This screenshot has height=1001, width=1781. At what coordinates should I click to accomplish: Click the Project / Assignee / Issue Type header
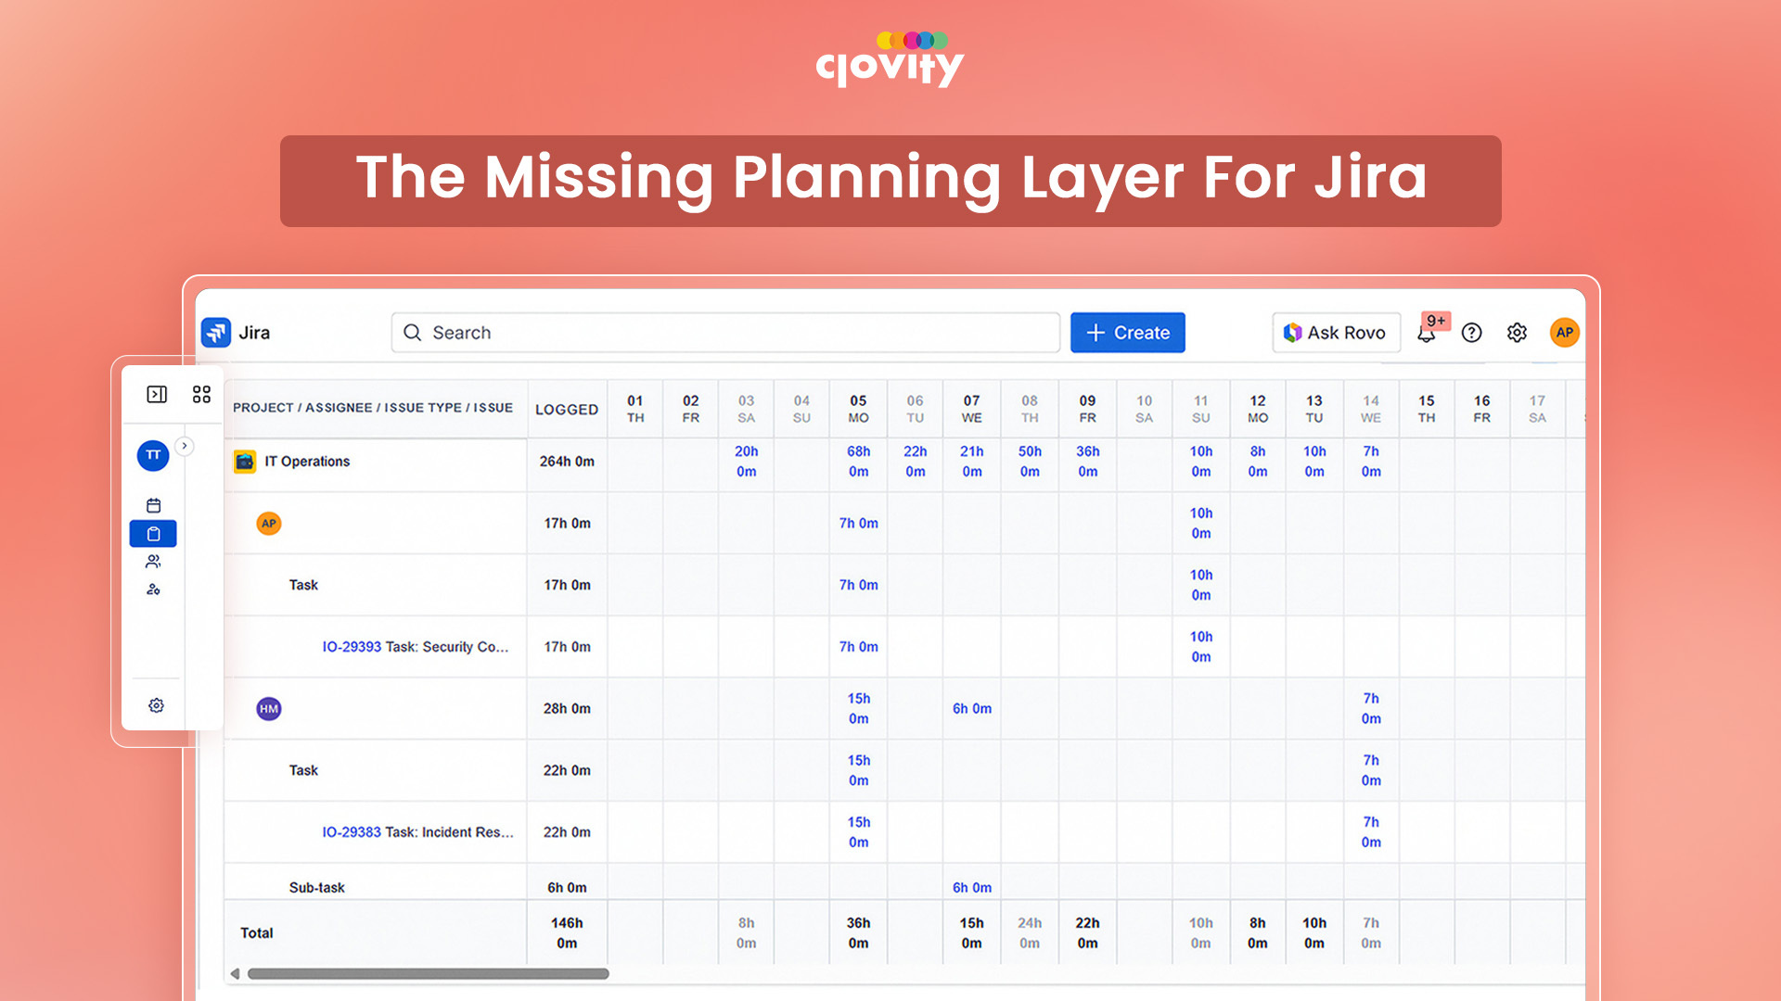pyautogui.click(x=373, y=408)
